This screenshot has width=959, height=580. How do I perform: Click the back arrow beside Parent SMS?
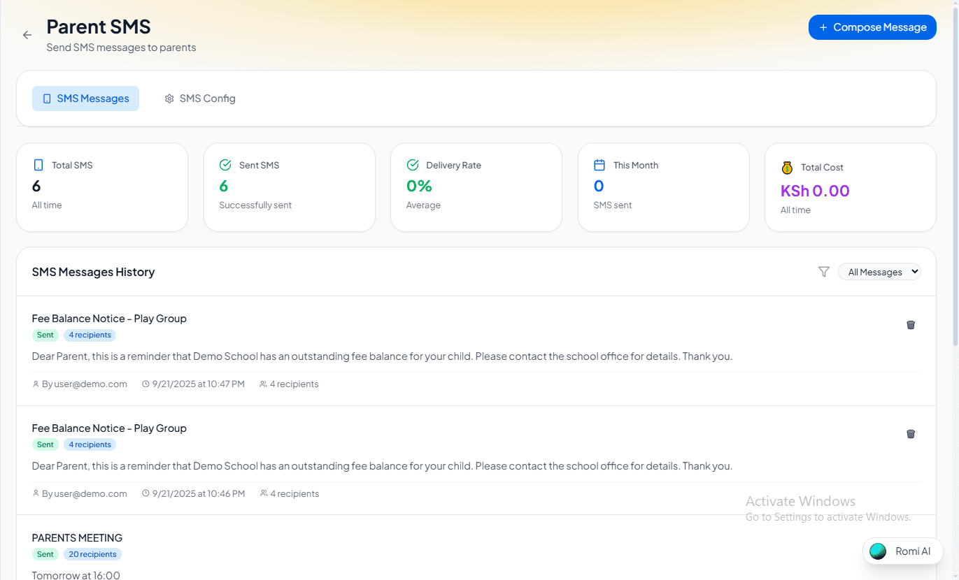point(27,35)
